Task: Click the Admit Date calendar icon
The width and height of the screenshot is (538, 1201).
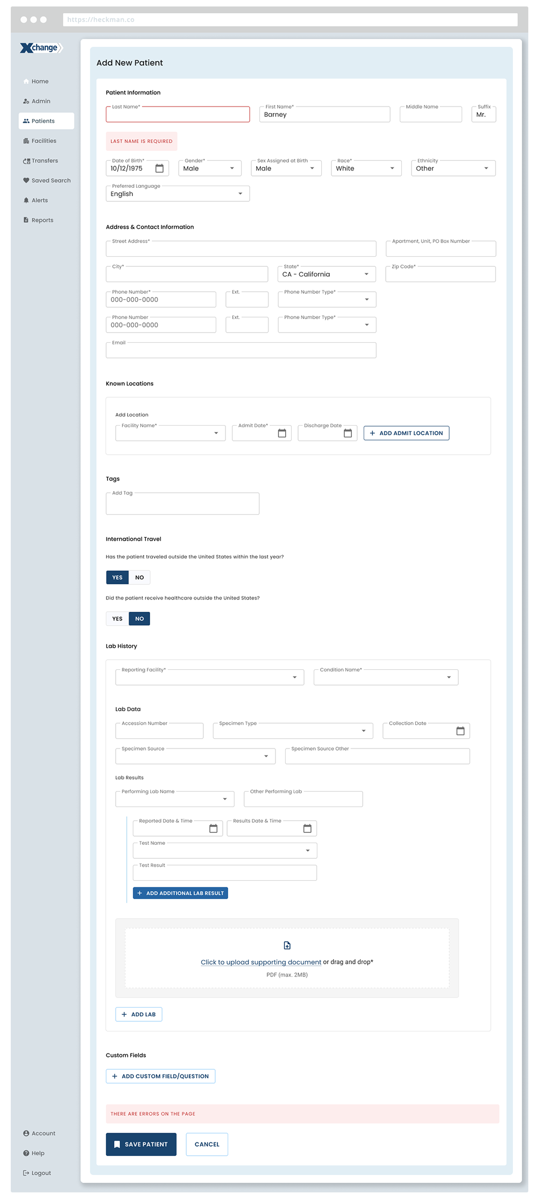Action: [282, 433]
